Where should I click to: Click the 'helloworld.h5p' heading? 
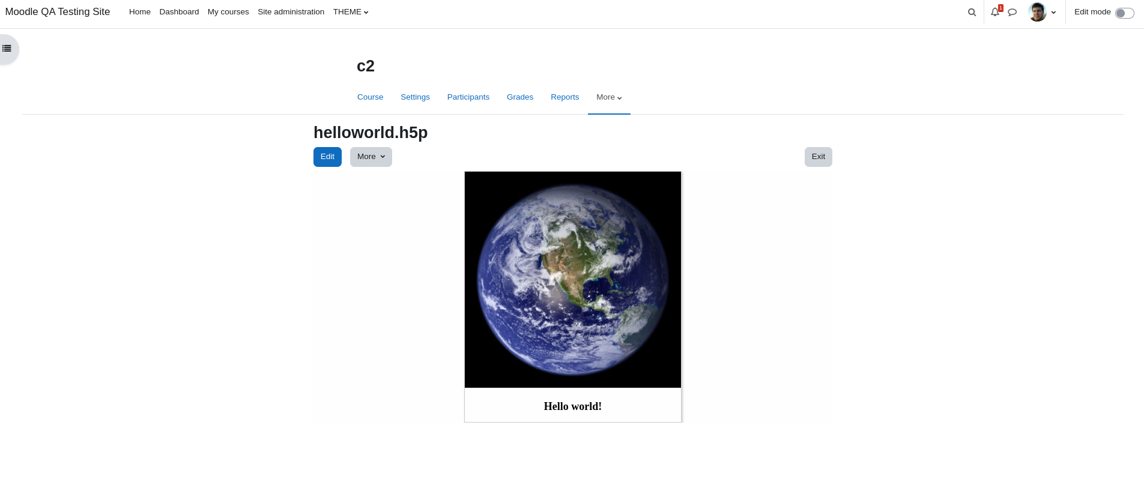click(x=371, y=133)
